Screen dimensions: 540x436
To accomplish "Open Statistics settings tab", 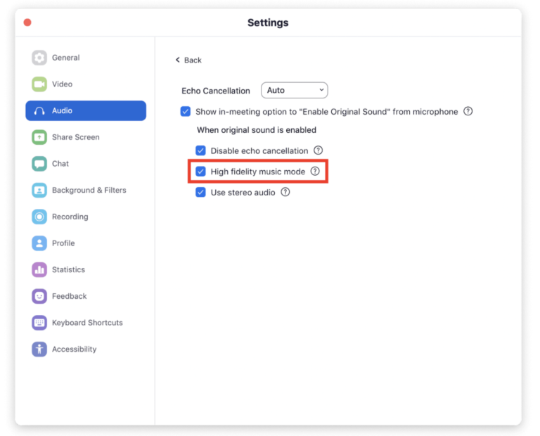I will (x=86, y=269).
